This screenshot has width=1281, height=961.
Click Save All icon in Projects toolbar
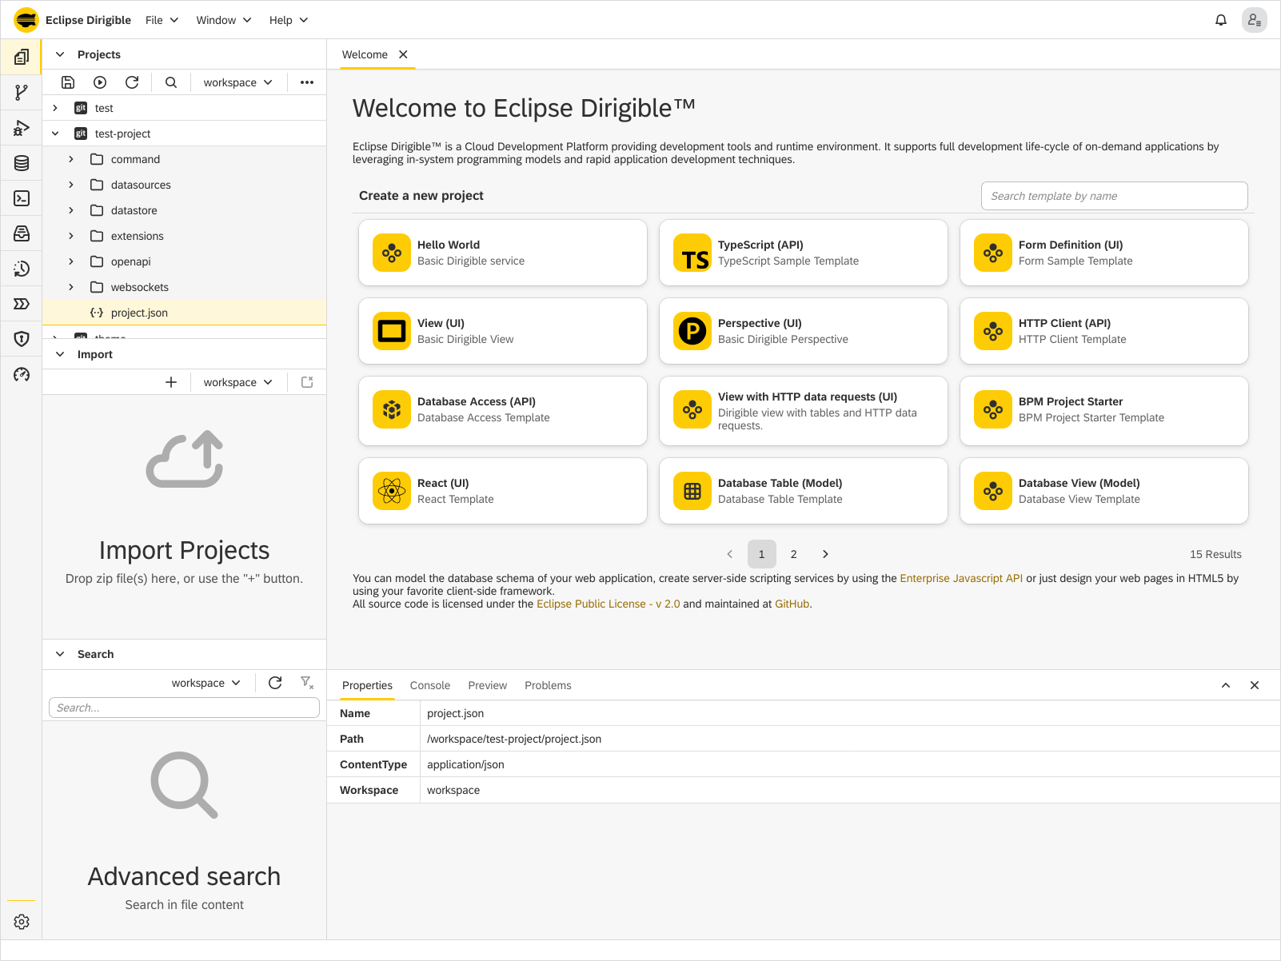68,82
